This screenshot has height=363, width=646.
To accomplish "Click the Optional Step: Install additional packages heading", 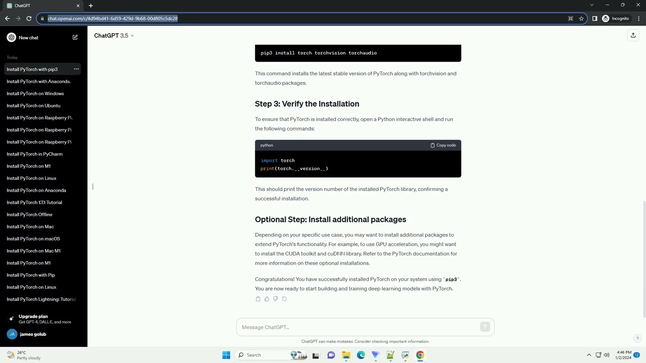I will point(331,219).
